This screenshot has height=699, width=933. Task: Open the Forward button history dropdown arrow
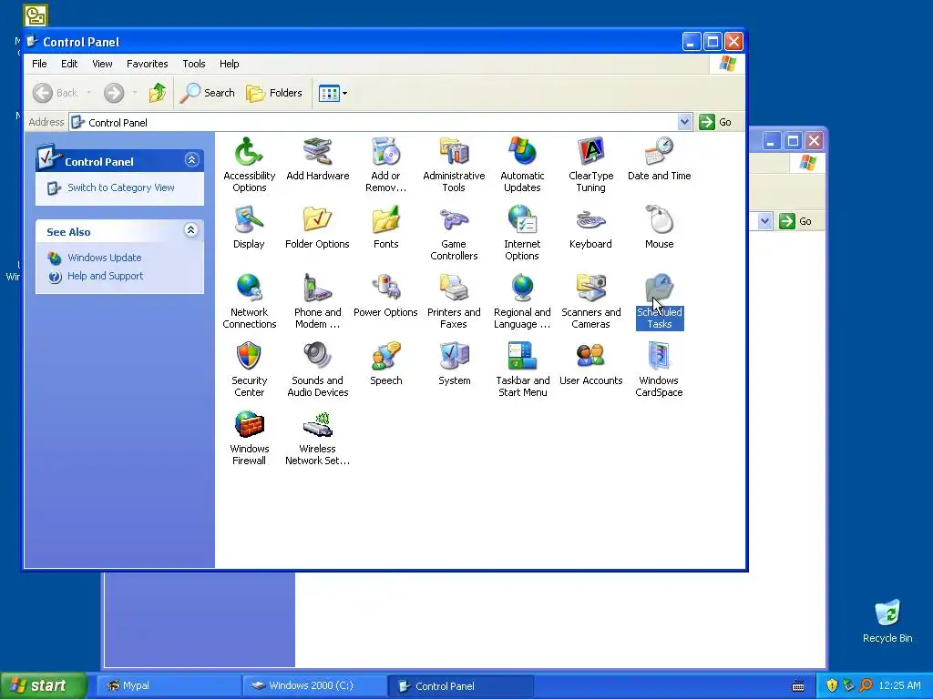pos(135,93)
